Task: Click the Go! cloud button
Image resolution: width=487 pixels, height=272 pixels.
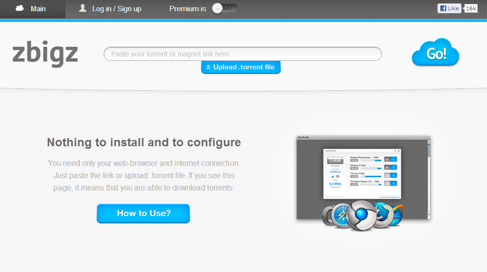Action: pos(436,53)
